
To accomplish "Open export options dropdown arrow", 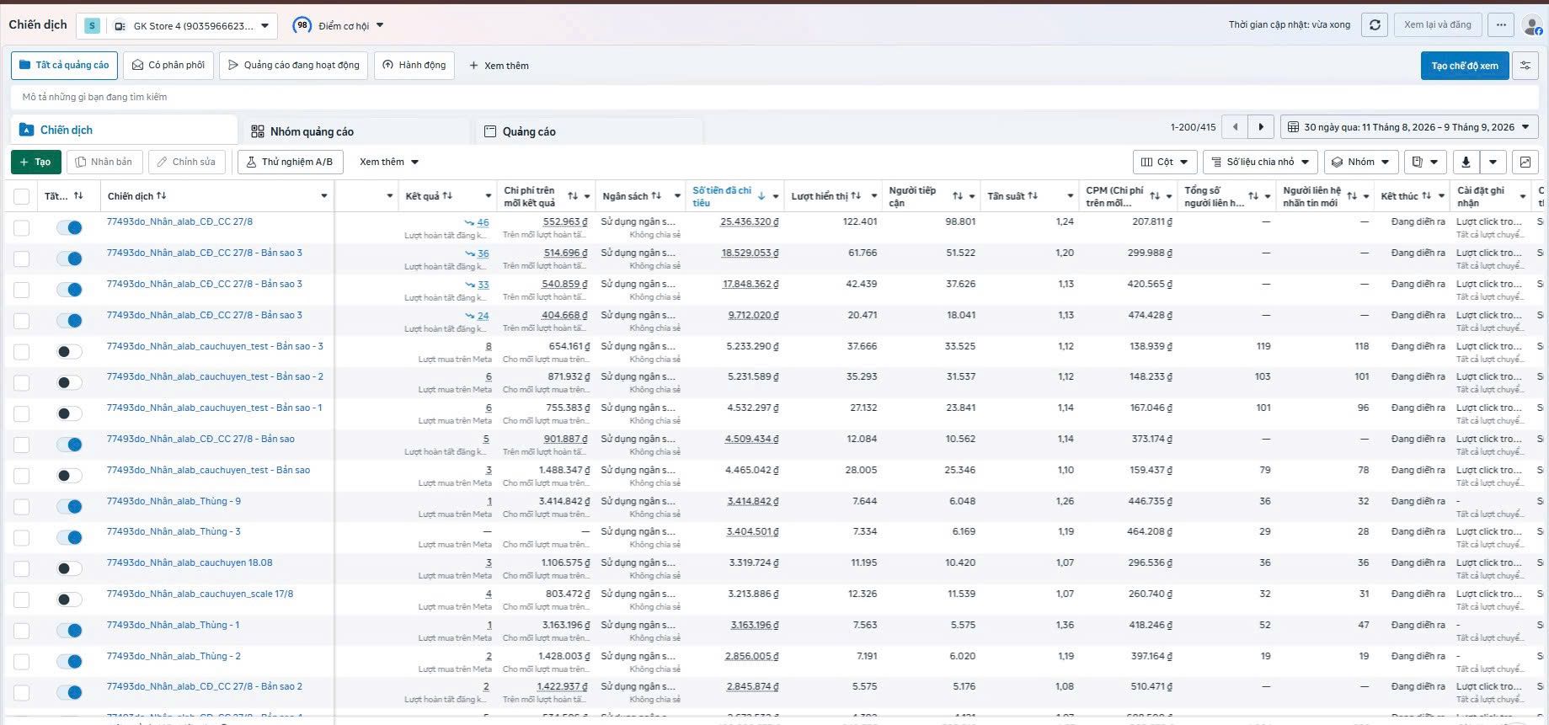I will 1493,162.
